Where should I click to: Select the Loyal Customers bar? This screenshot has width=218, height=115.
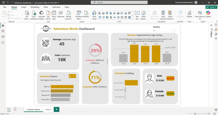(x=131, y=83)
